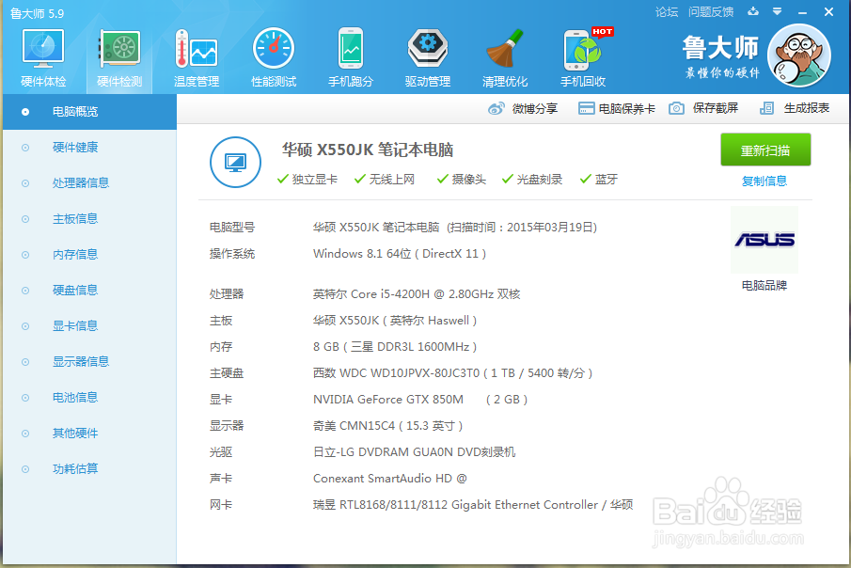Viewport: 851px width, 568px height.
Task: Open 电池信息 in sidebar
Action: click(x=89, y=398)
